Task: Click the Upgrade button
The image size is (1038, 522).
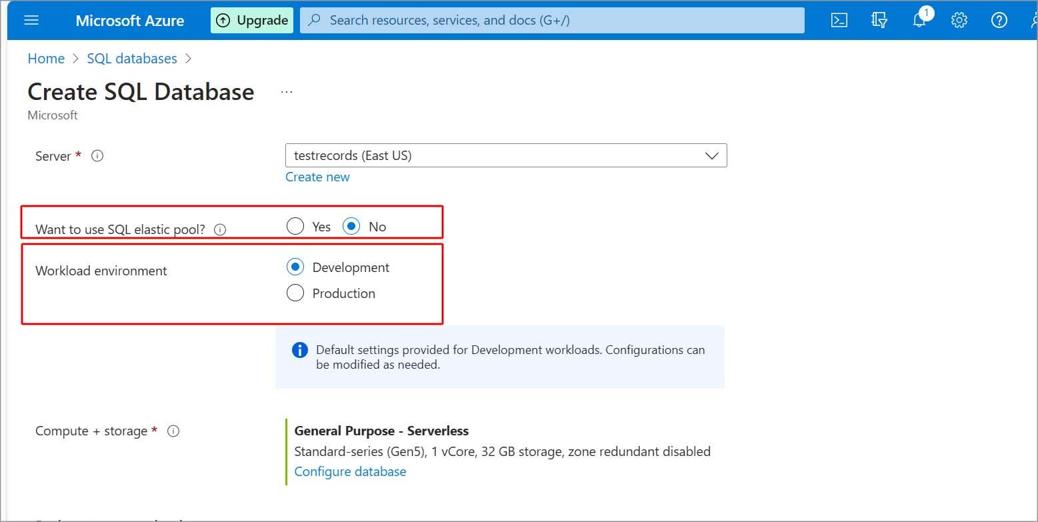Action: coord(252,20)
